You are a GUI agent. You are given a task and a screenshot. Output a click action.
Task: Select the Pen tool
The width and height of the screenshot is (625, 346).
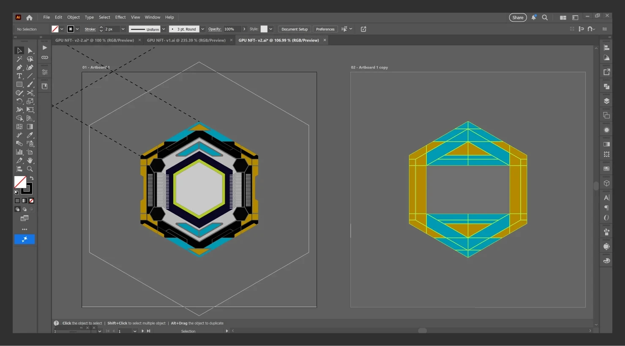[x=19, y=67]
